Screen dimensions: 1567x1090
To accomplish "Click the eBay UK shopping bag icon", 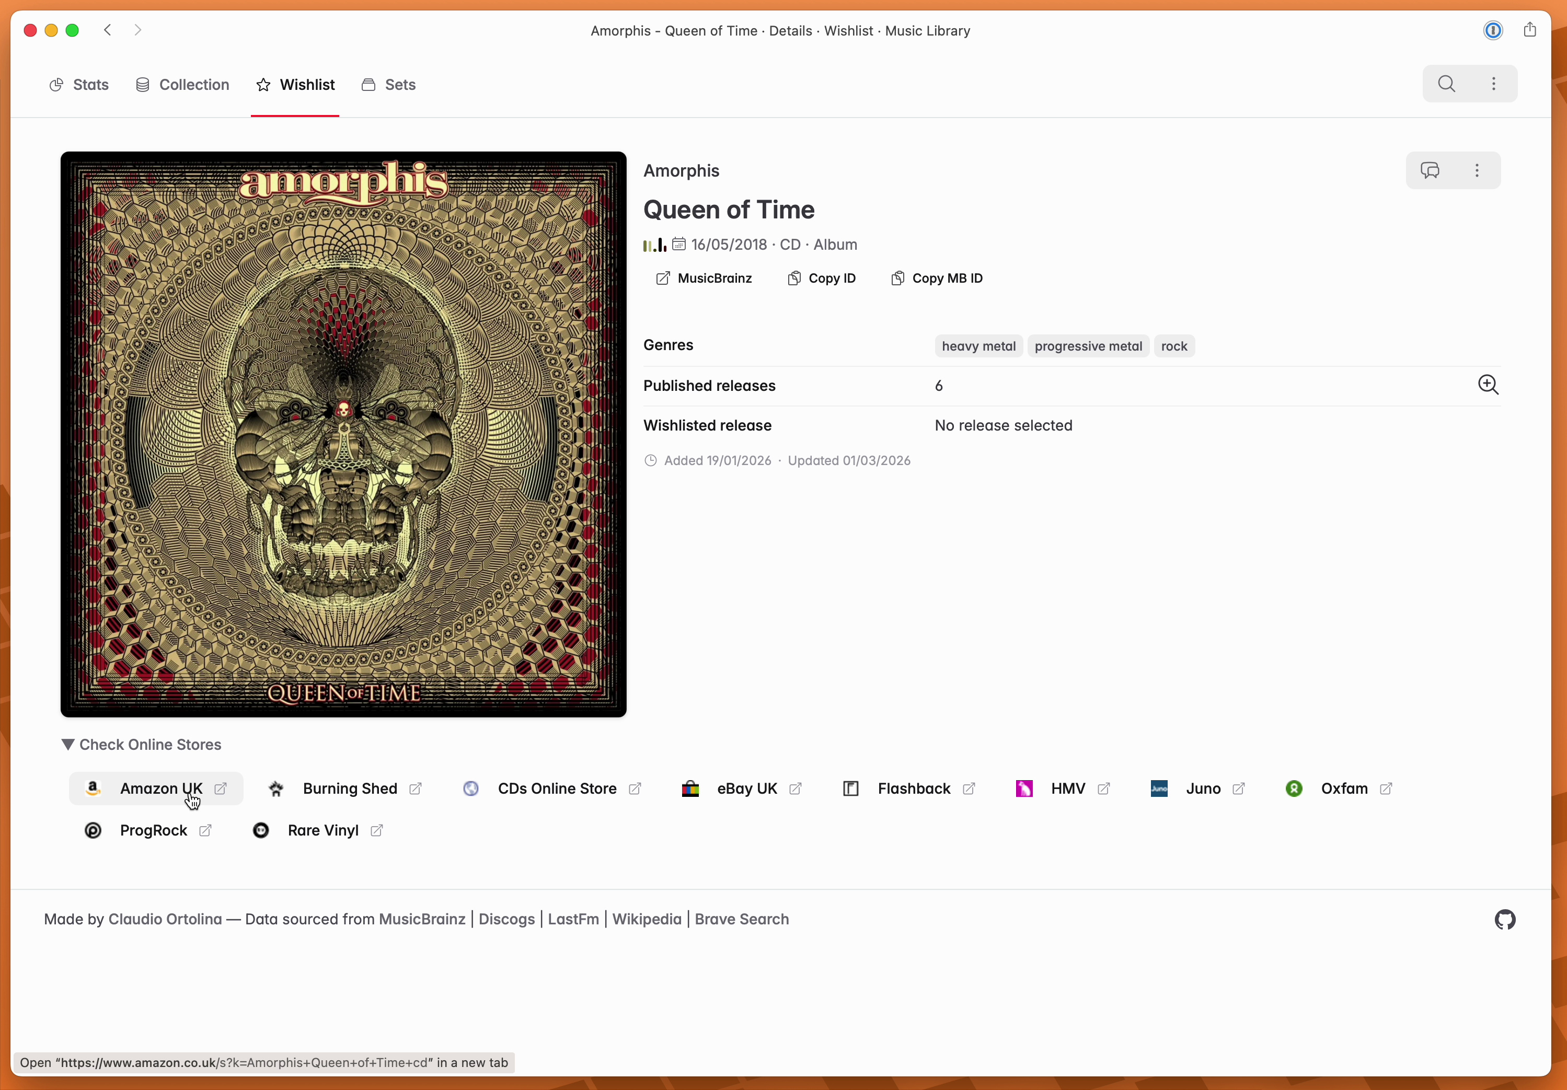I will [690, 788].
